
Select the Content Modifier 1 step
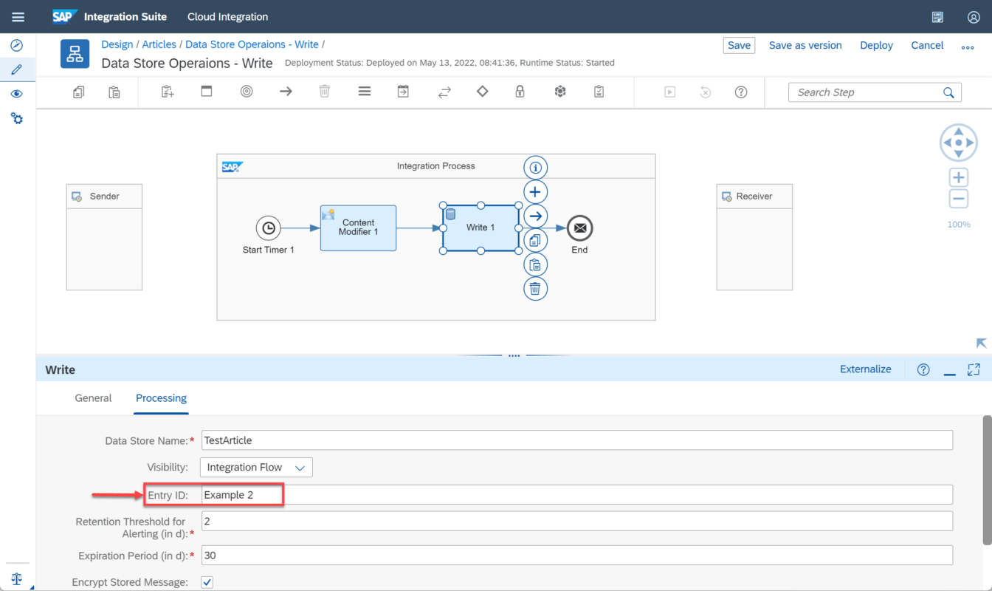click(358, 228)
